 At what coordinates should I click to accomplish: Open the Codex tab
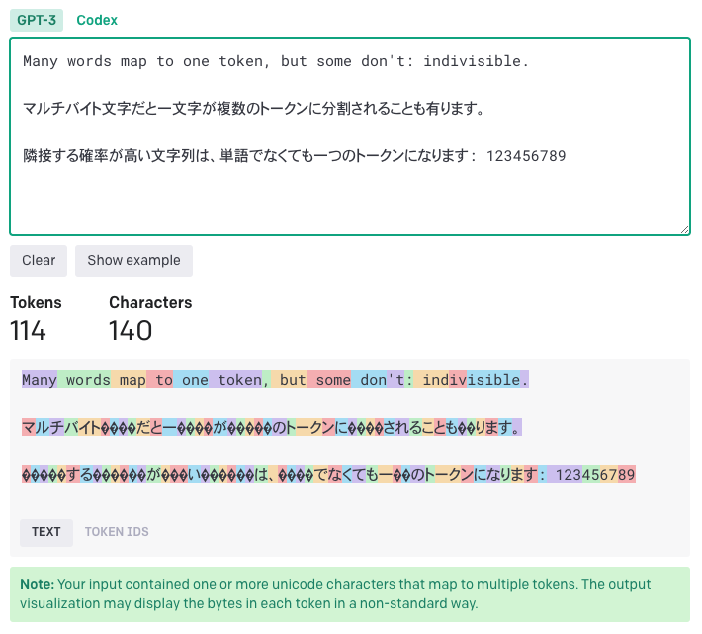96,20
